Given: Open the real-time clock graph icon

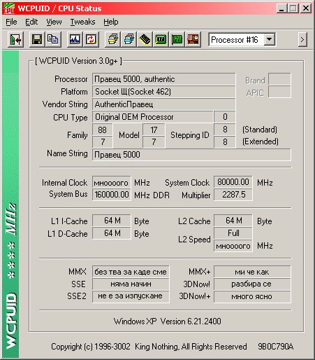Looking at the screenshot, I should [x=75, y=39].
